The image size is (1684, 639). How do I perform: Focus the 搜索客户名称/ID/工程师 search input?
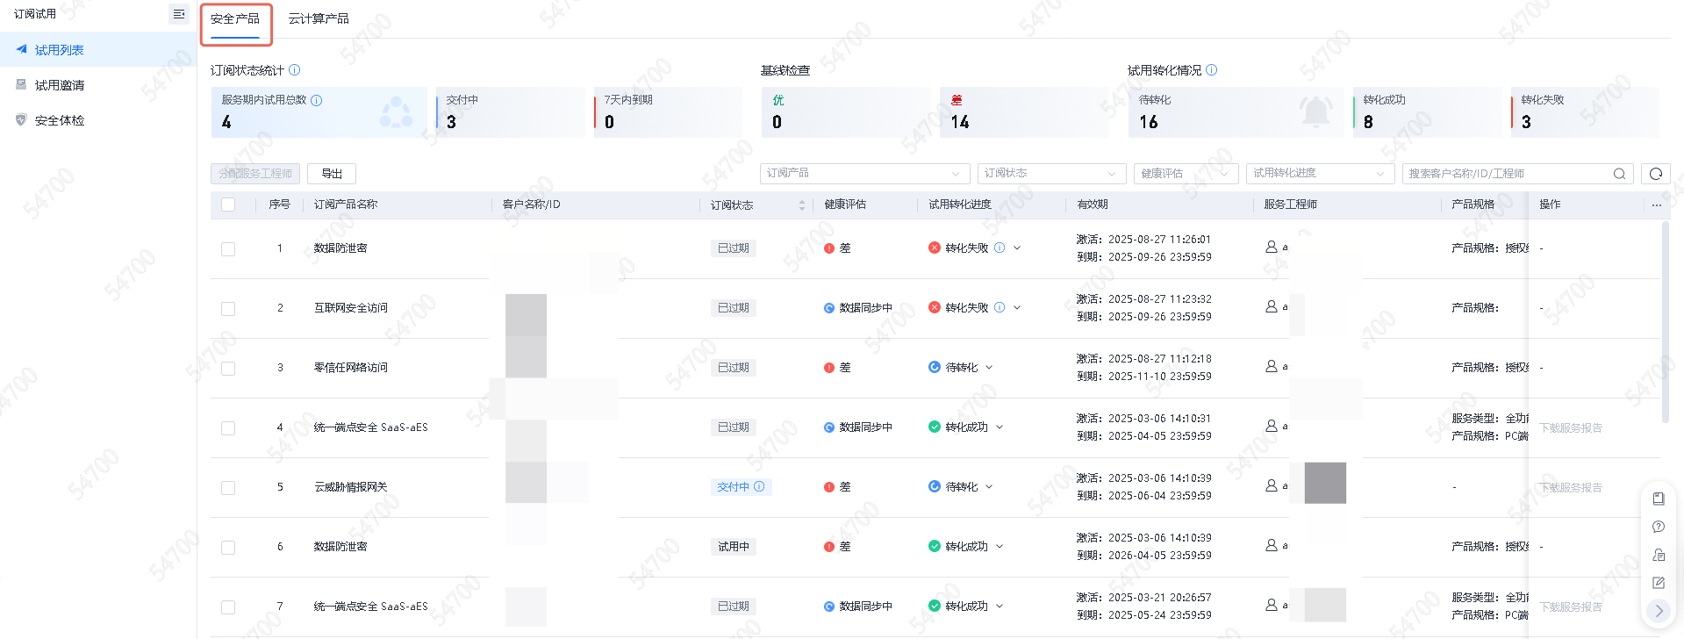(1505, 174)
